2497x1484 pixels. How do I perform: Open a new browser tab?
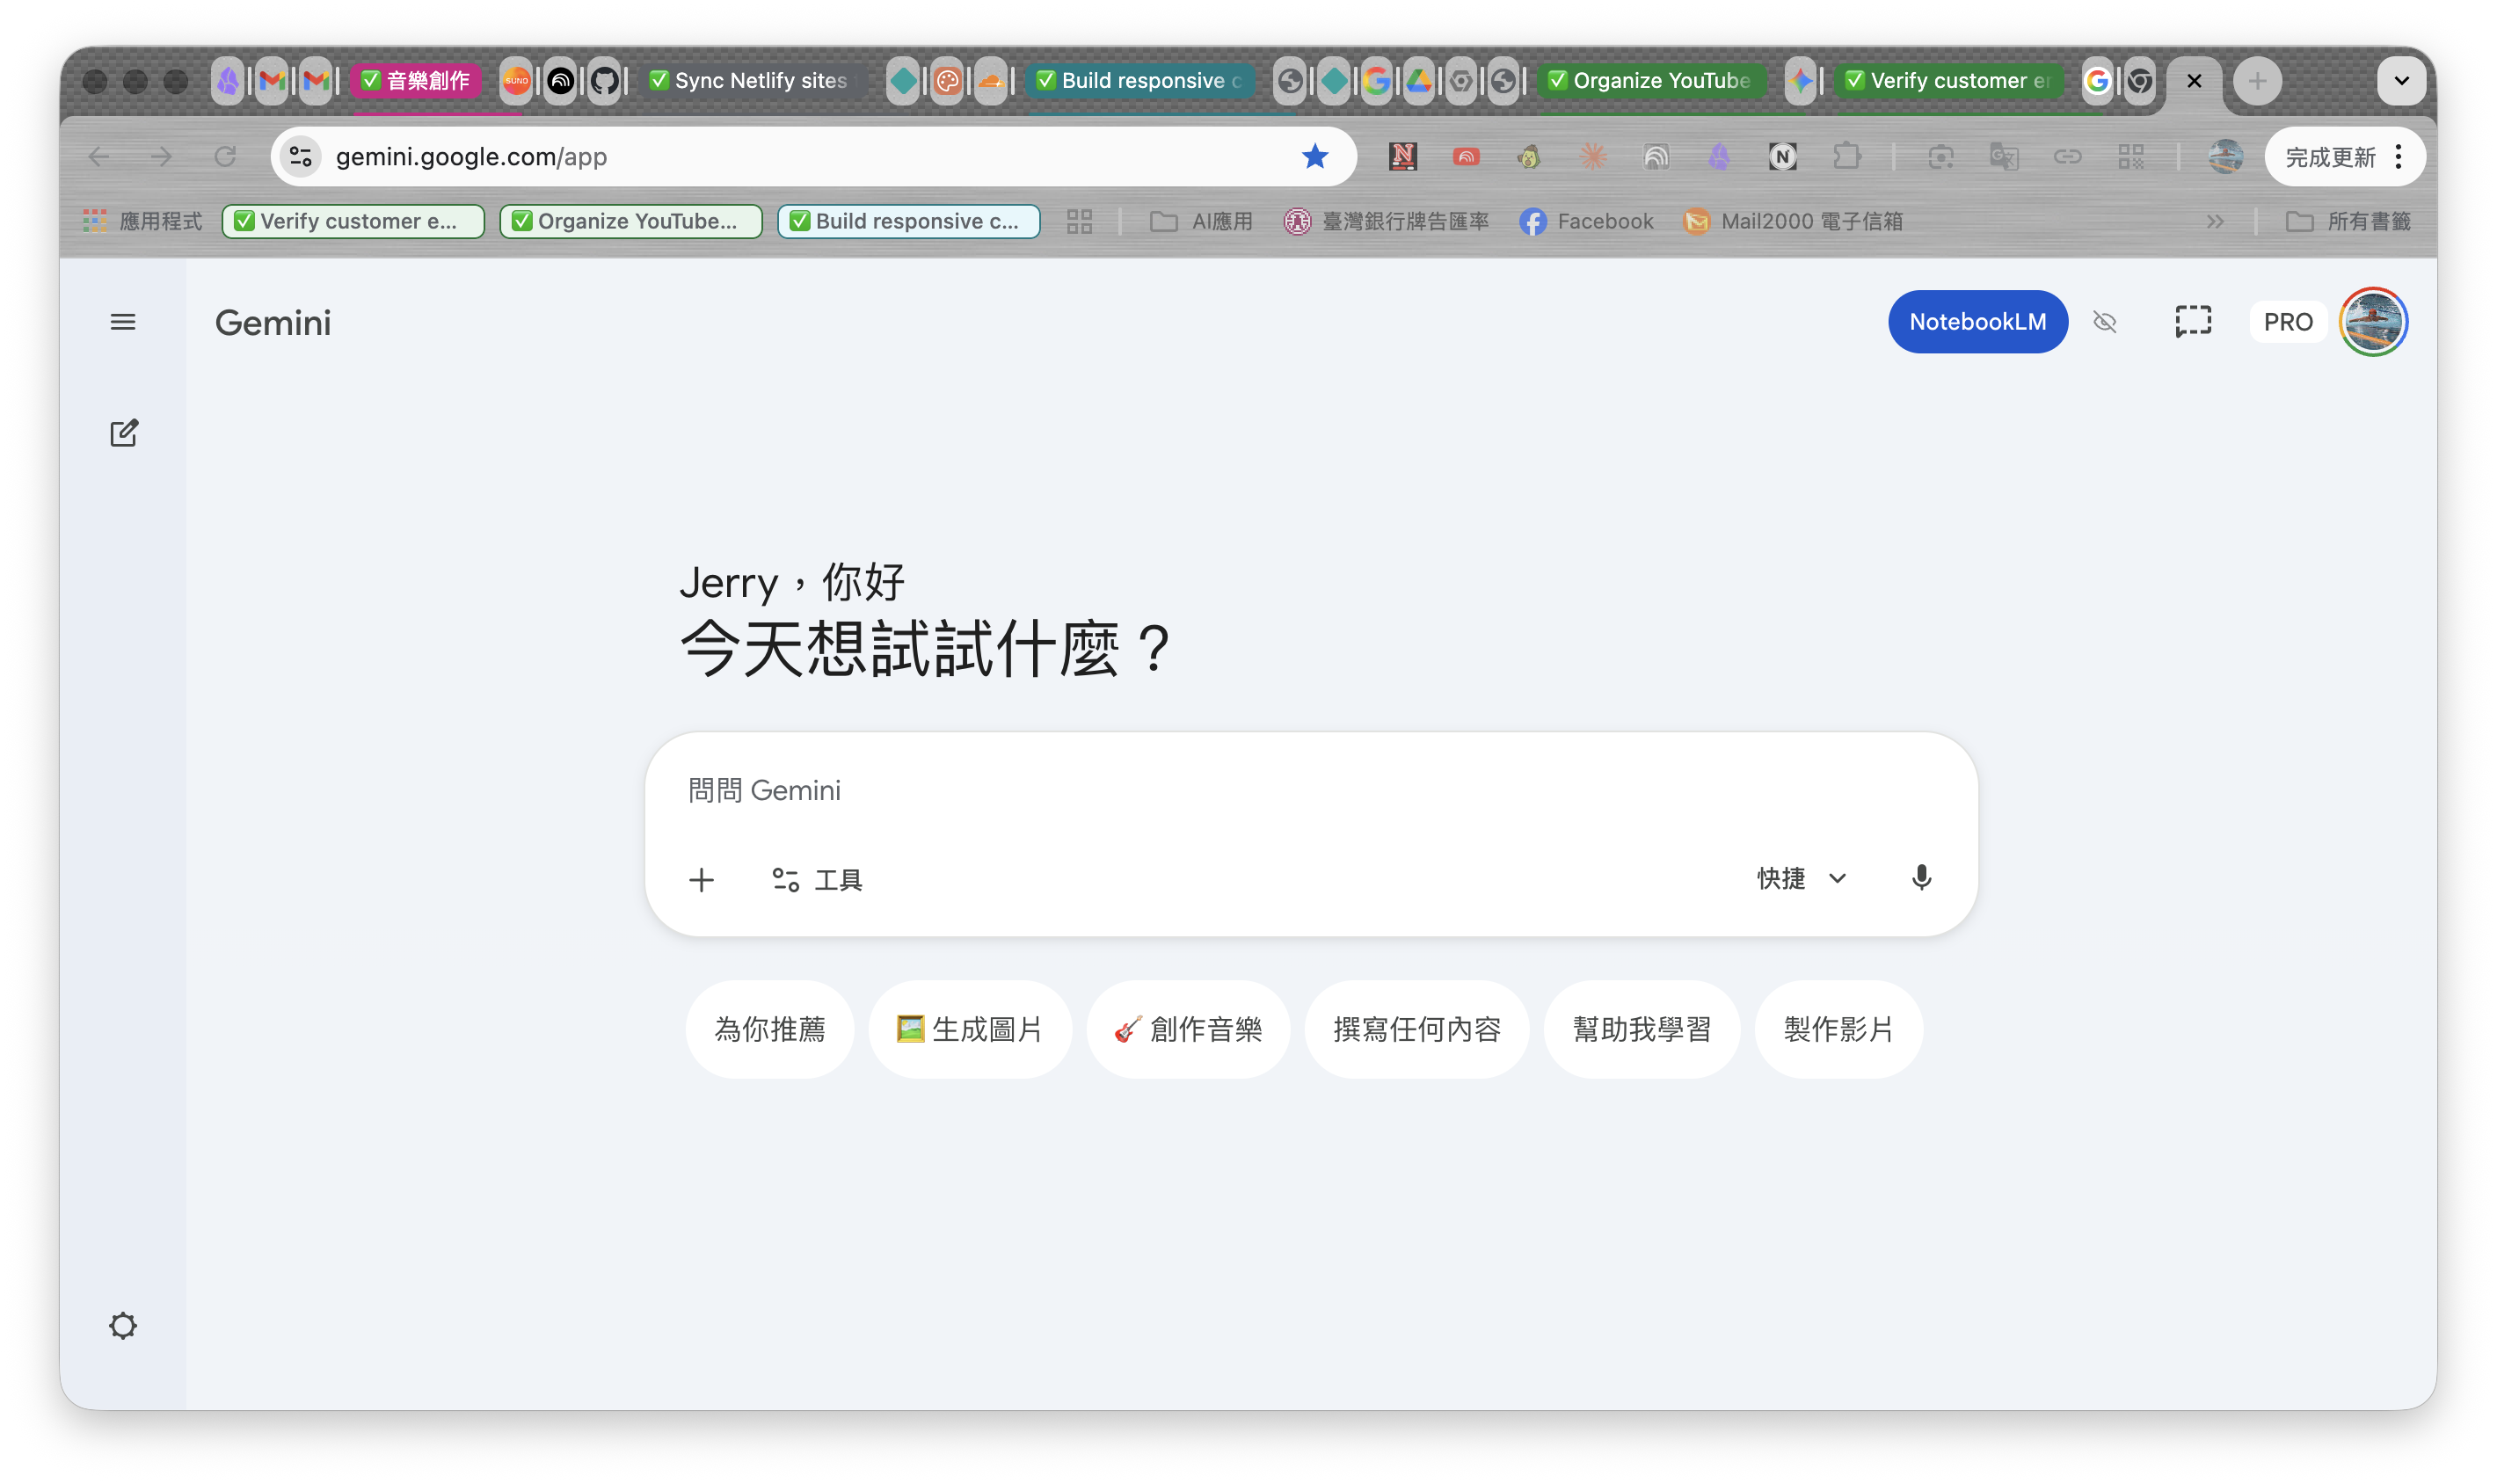pyautogui.click(x=2257, y=81)
